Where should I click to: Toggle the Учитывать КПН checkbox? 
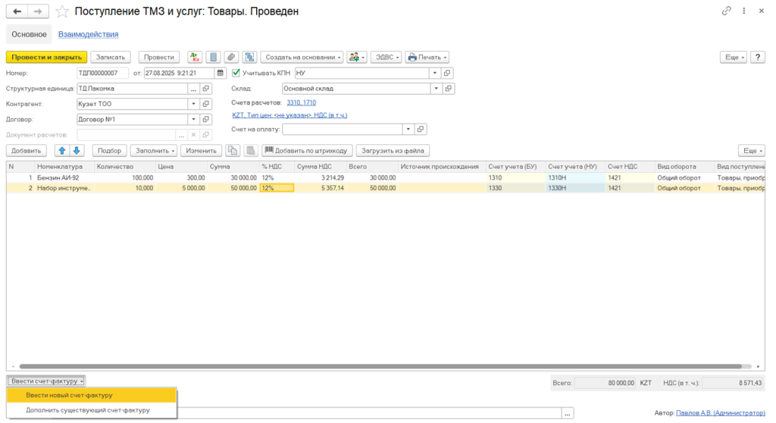coord(236,73)
